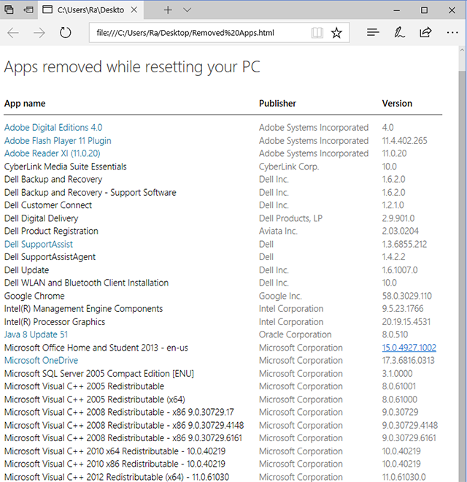Open the tabs you've set aside icon
The width and height of the screenshot is (467, 482).
[x=9, y=9]
